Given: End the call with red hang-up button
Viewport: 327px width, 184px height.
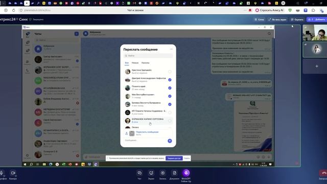Looking at the screenshot, I should point(323,173).
